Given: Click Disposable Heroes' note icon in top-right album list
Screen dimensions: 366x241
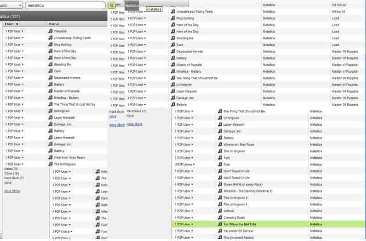Looking at the screenshot, I should 173,51.
